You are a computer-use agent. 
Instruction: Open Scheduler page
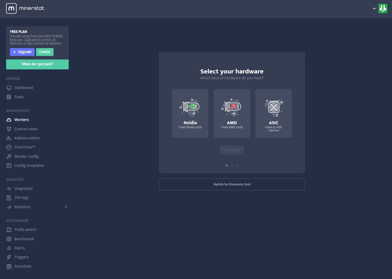pyautogui.click(x=23, y=266)
